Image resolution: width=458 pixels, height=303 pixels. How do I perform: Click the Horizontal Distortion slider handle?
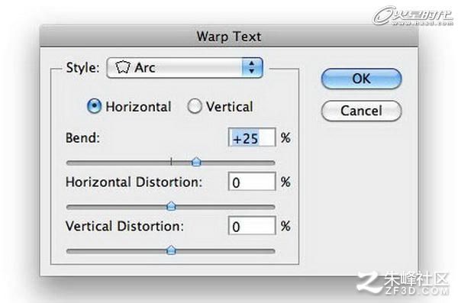tap(171, 206)
